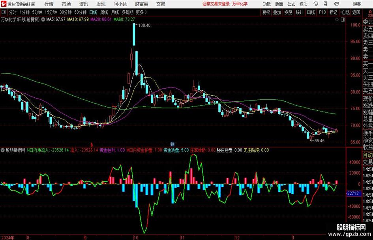Open the 资讯 menu
This screenshot has width=373, height=240.
point(84,4)
